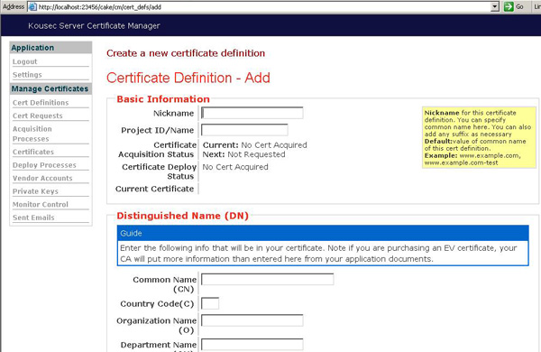
Task: Click the Application menu header
Action: (50, 48)
